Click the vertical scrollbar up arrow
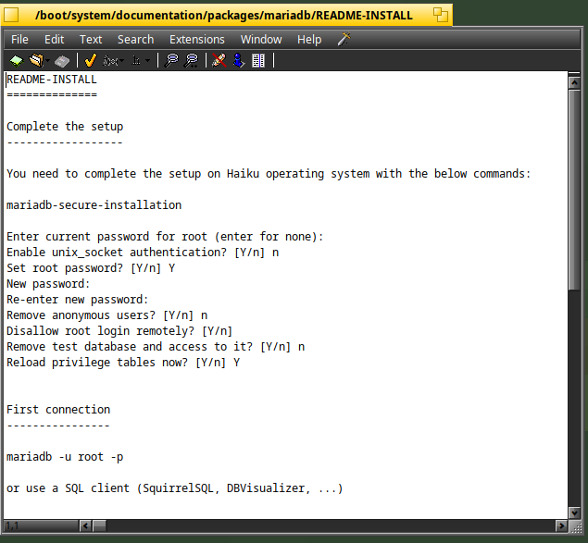 pos(574,82)
